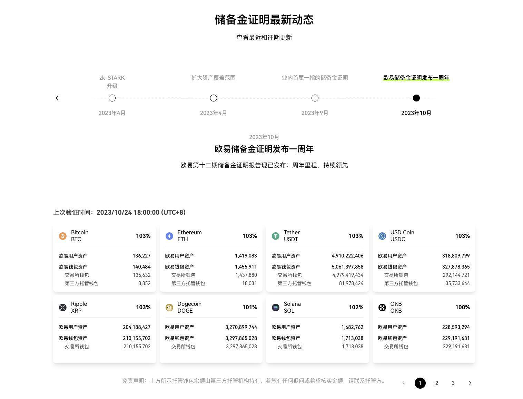Viewport: 523px width, 399px height.
Task: Open page 2 of asset list
Action: (x=436, y=383)
